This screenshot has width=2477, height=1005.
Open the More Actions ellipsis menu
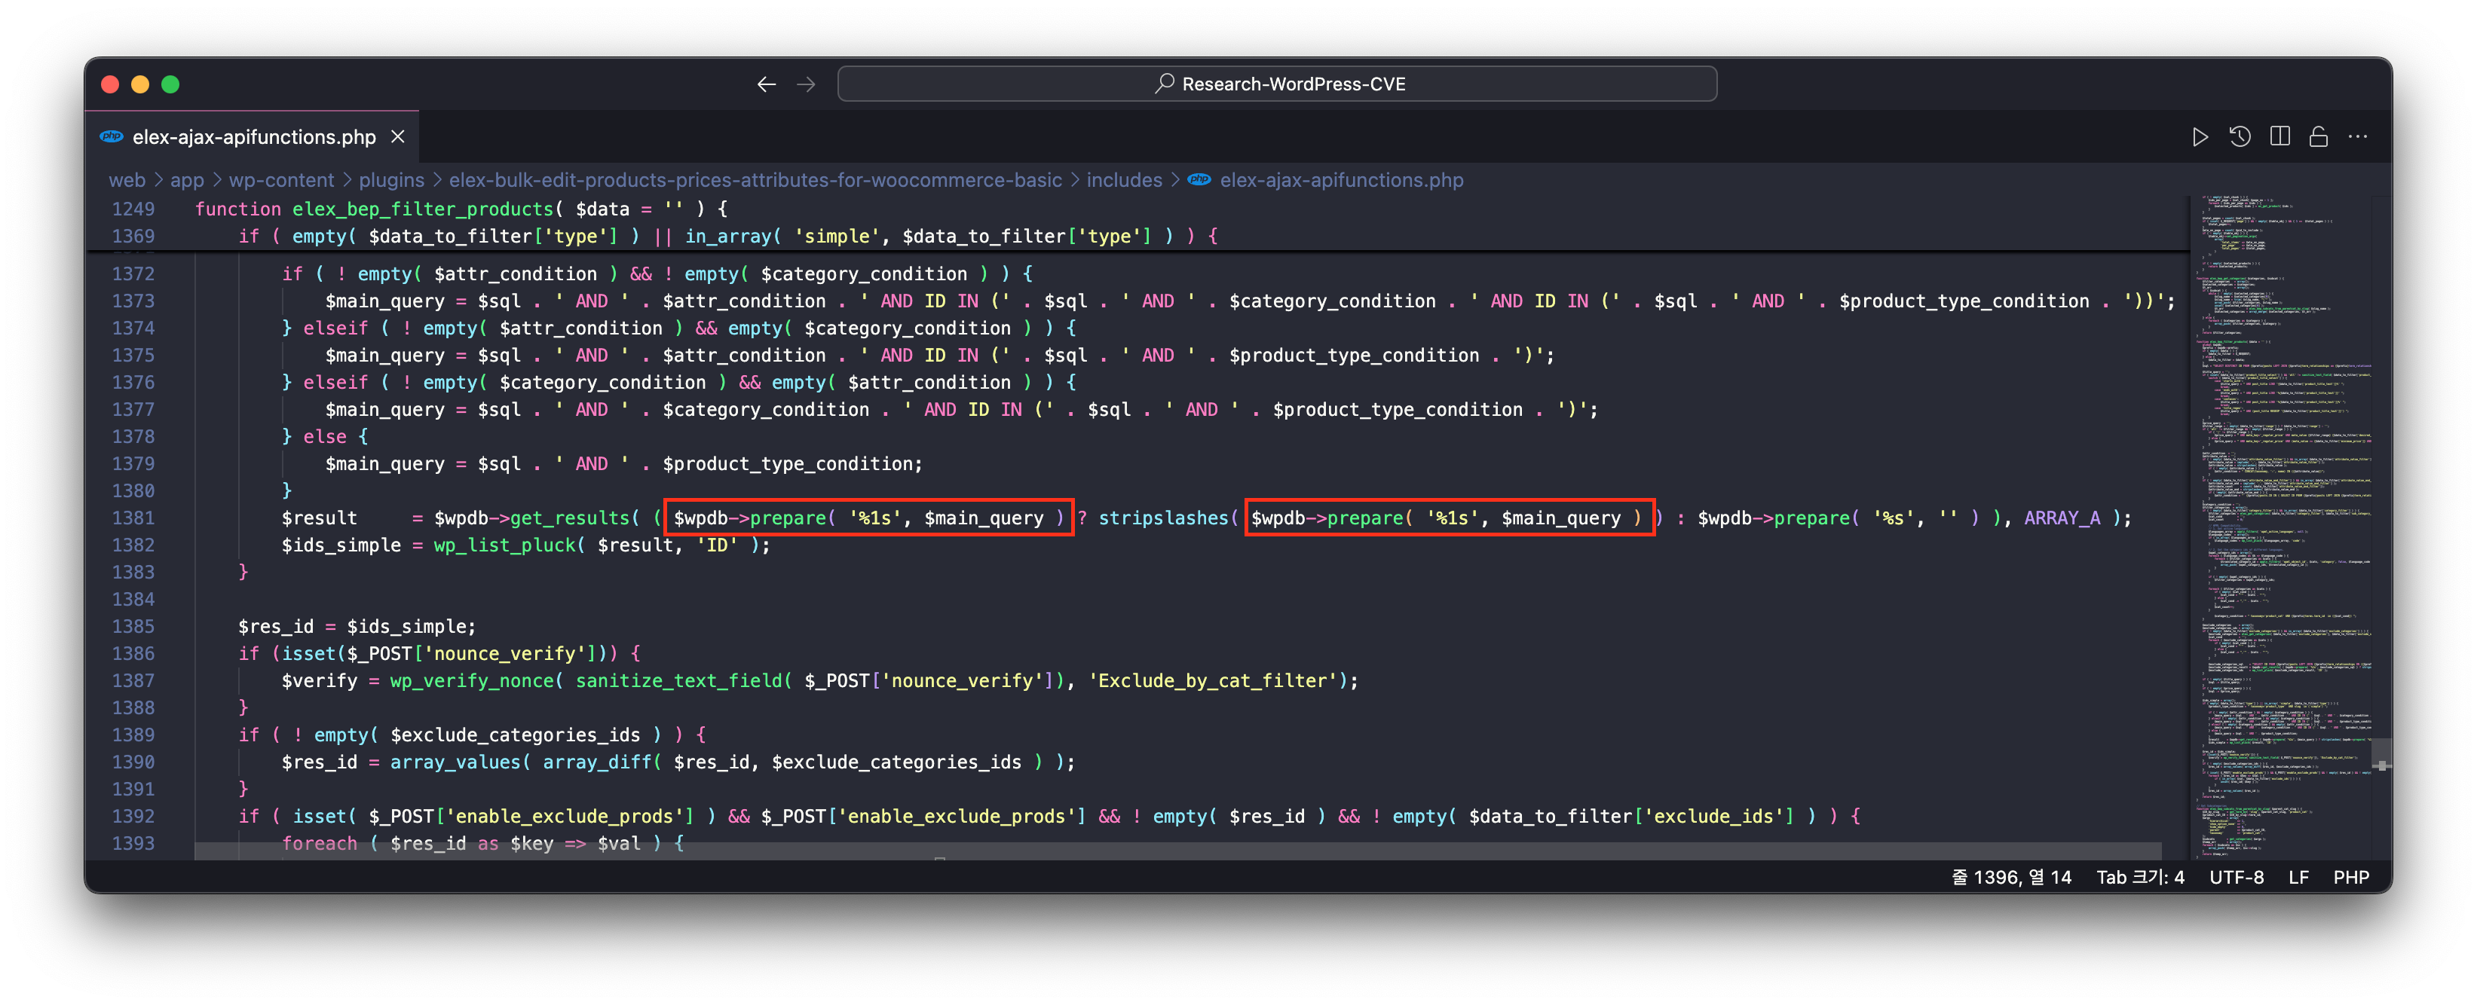point(2358,136)
